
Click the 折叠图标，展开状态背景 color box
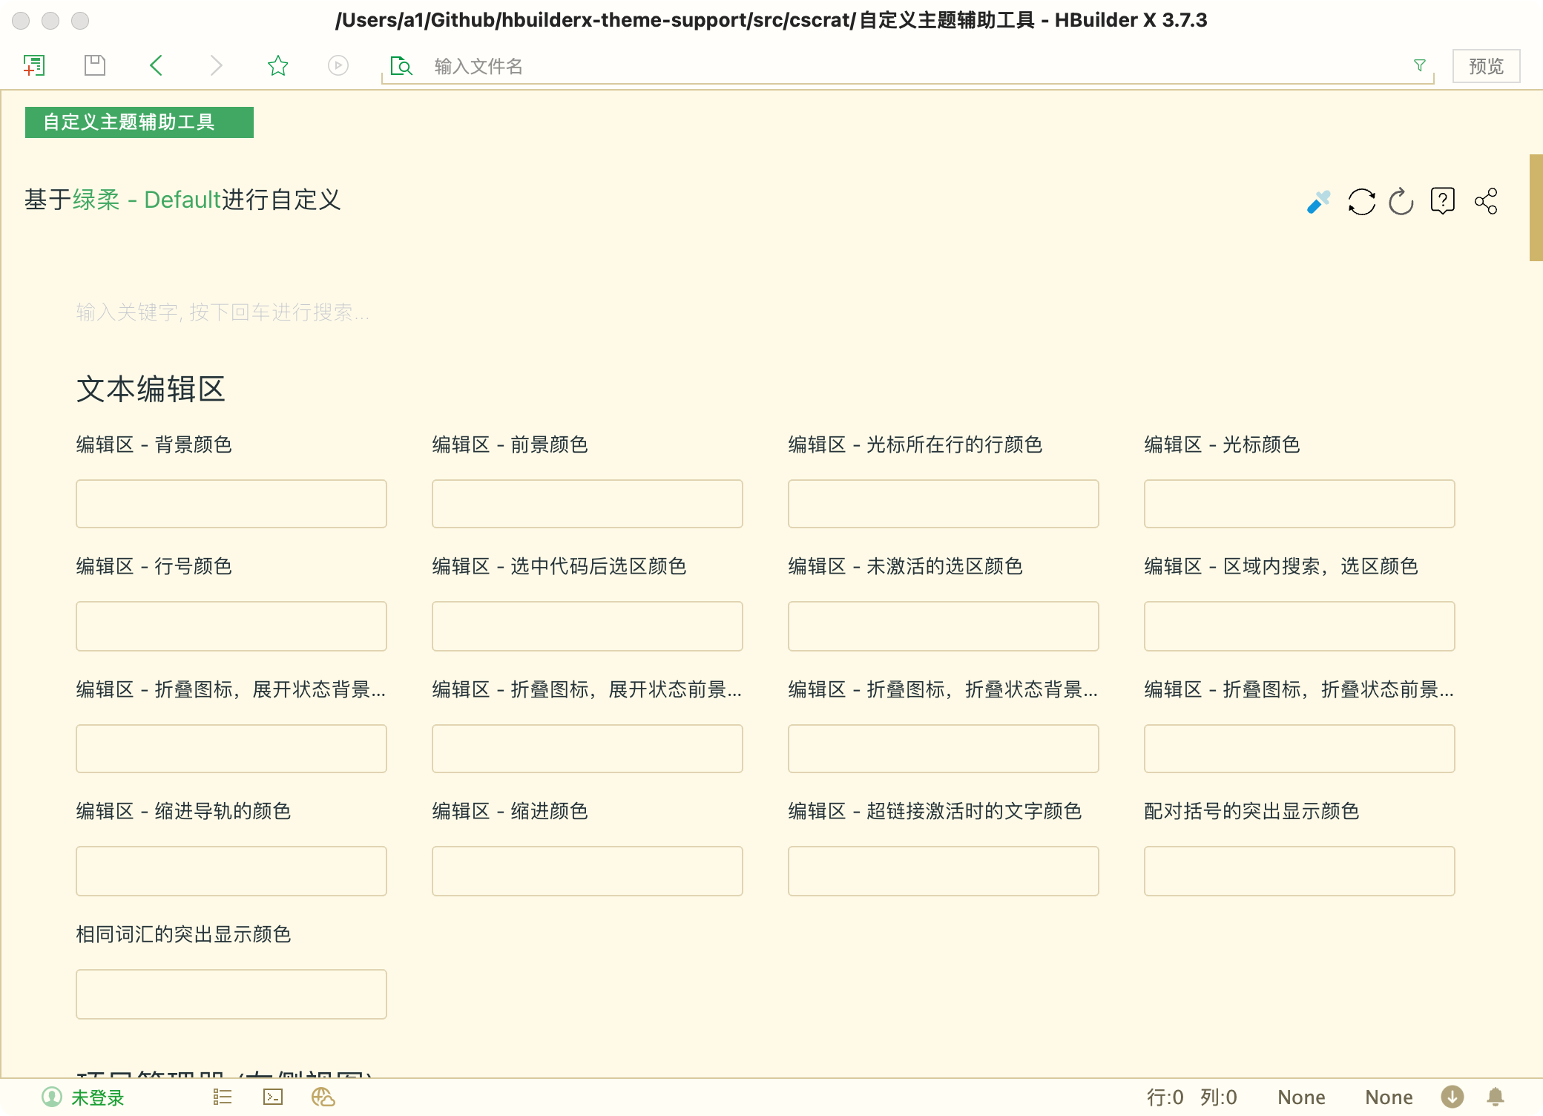coord(231,749)
